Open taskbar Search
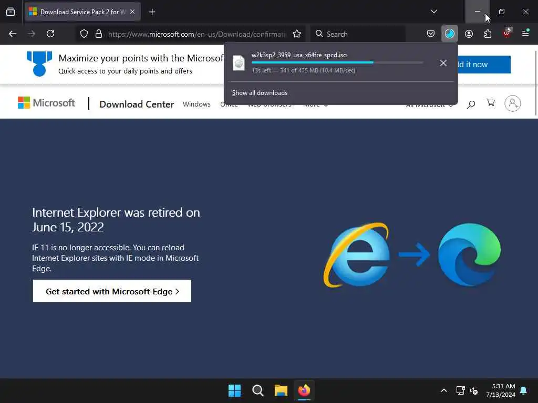Viewport: 538px width, 403px height. pyautogui.click(x=257, y=390)
